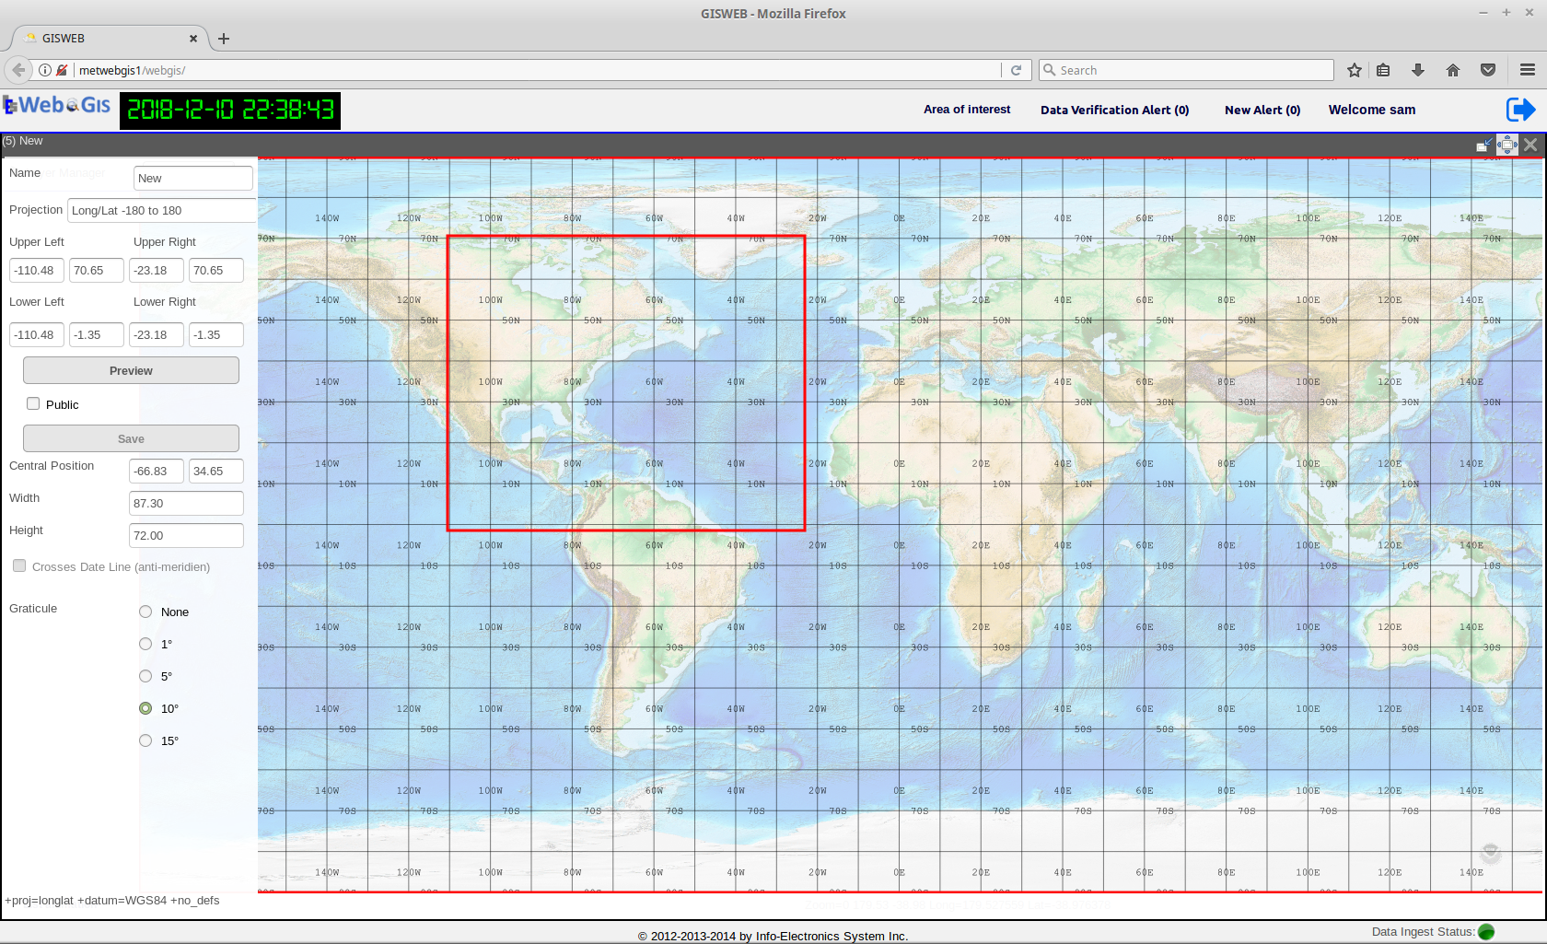Click the Preview button
1547x944 pixels.
click(131, 370)
